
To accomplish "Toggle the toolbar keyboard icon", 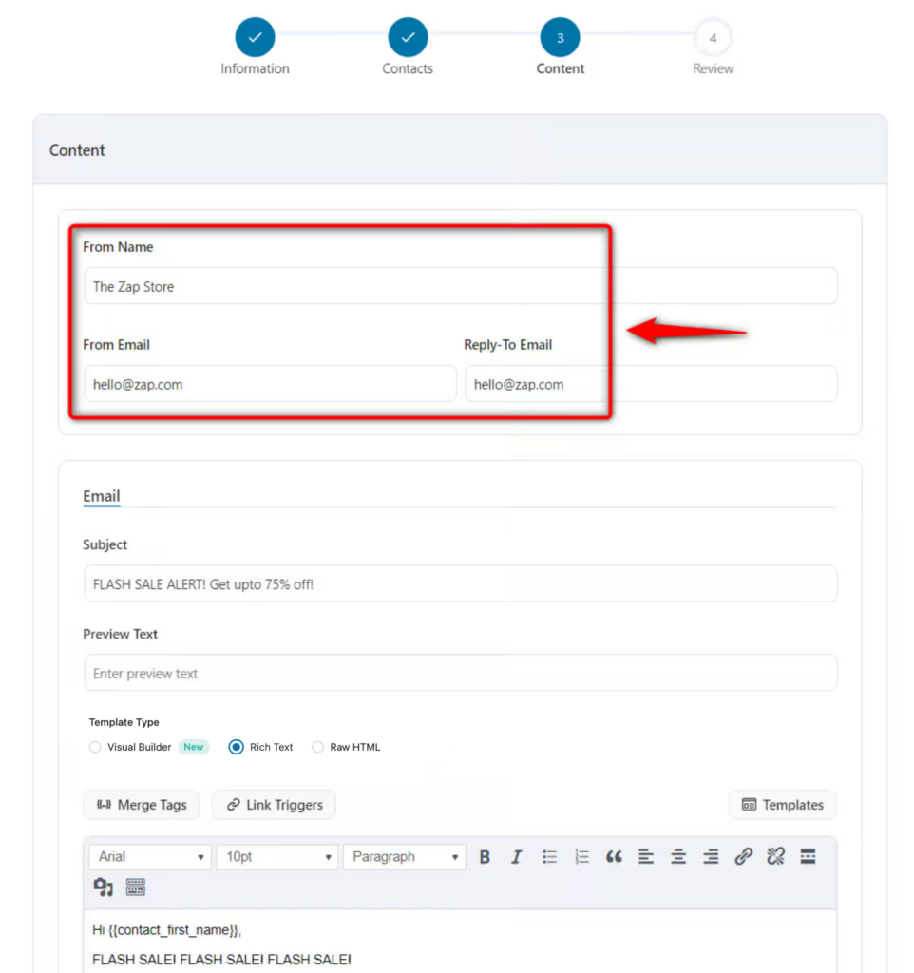I will pos(135,887).
